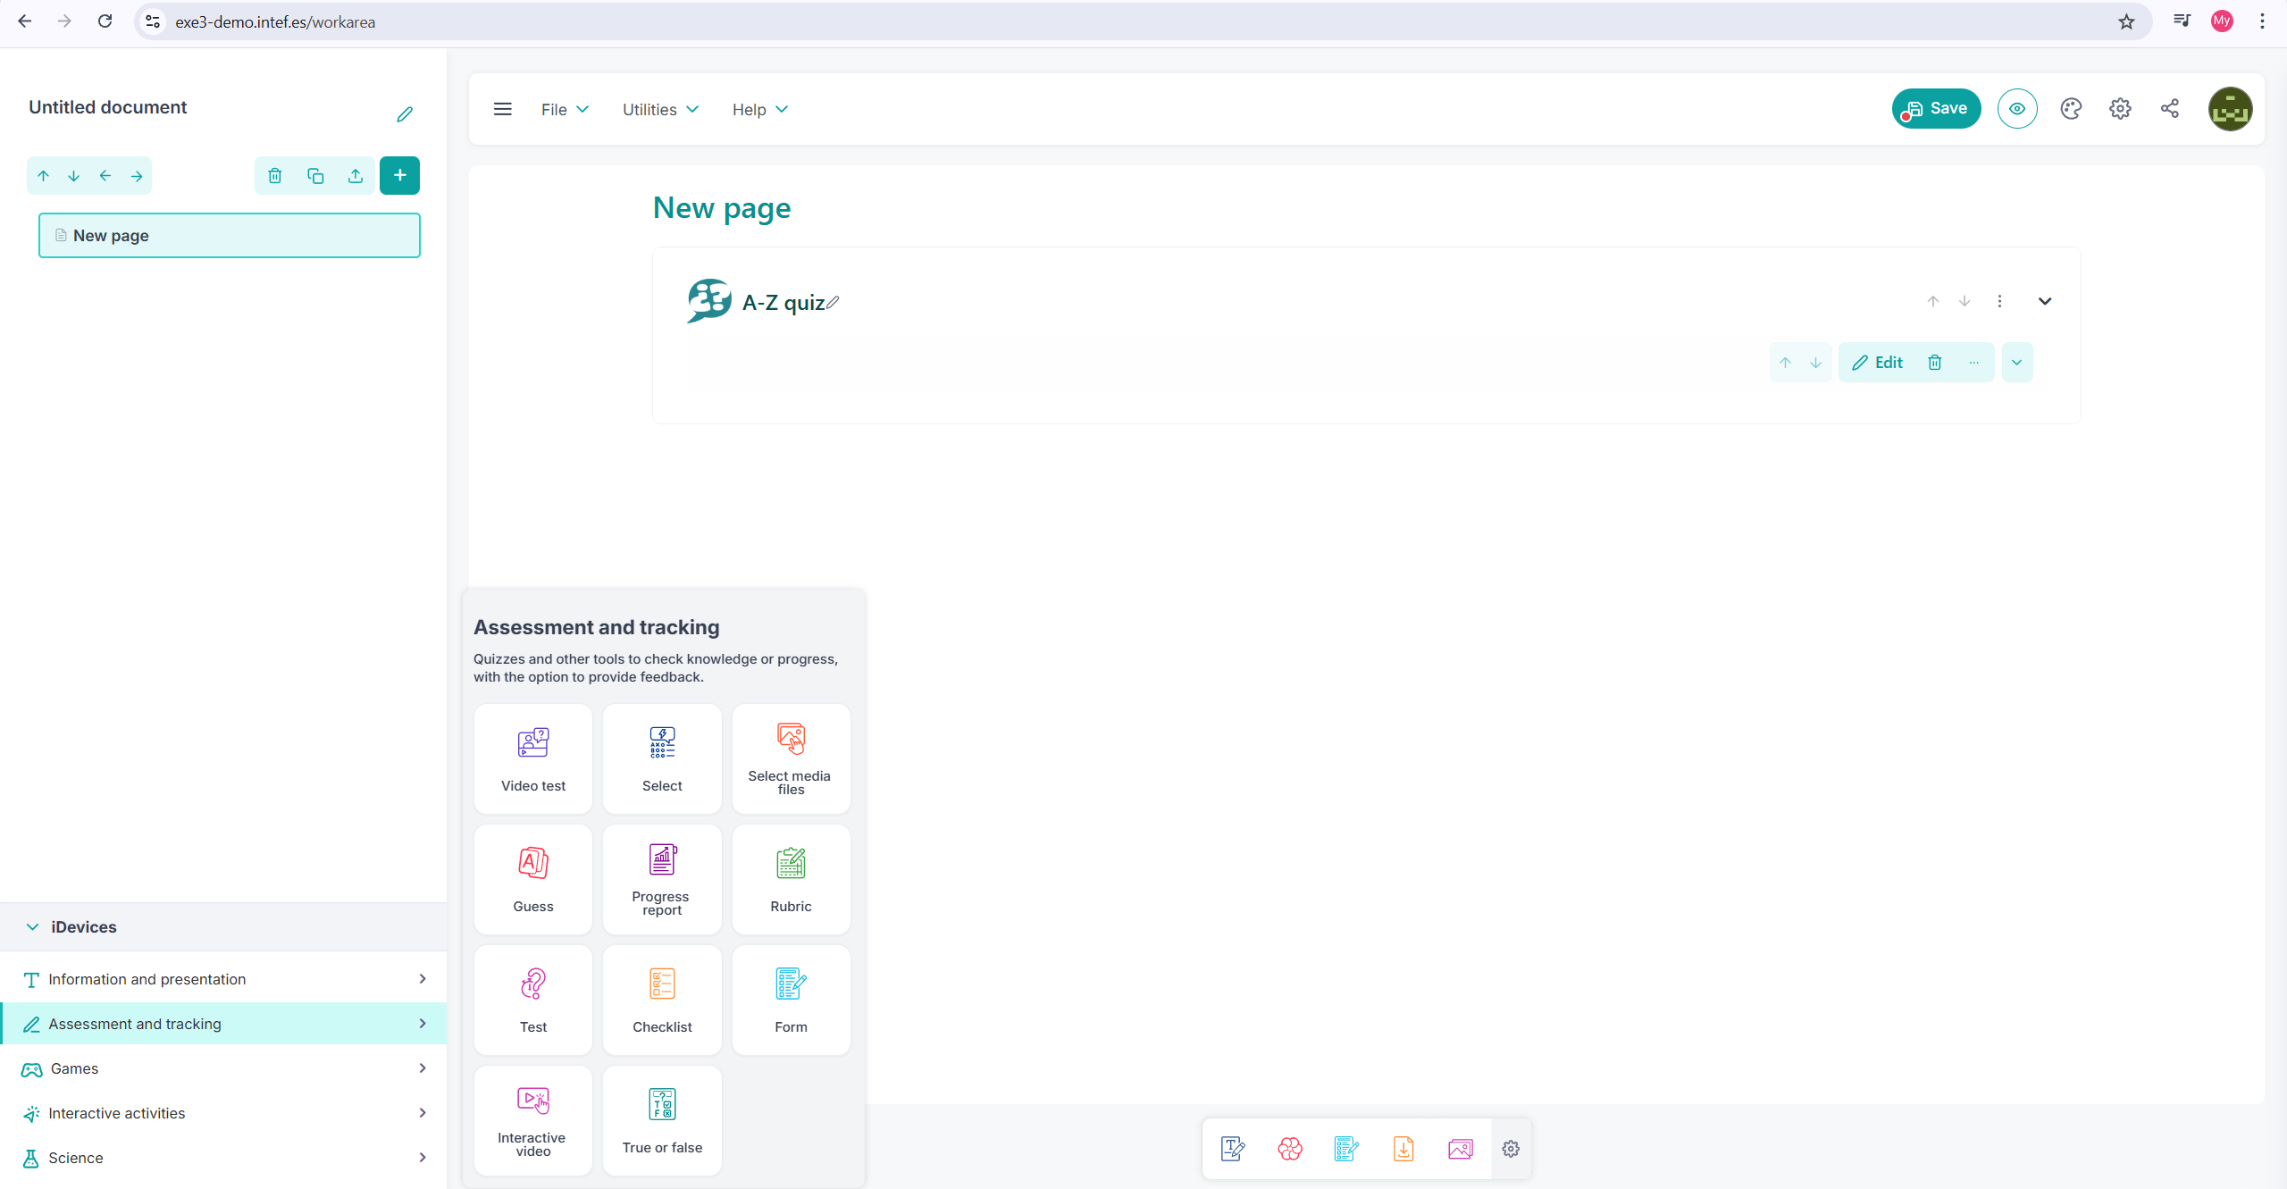Viewport: 2287px width, 1189px height.
Task: Expand the Games category
Action: (223, 1068)
